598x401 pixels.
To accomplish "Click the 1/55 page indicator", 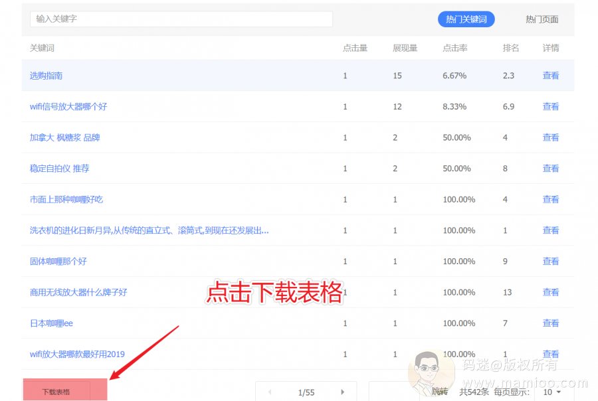I will (x=306, y=392).
